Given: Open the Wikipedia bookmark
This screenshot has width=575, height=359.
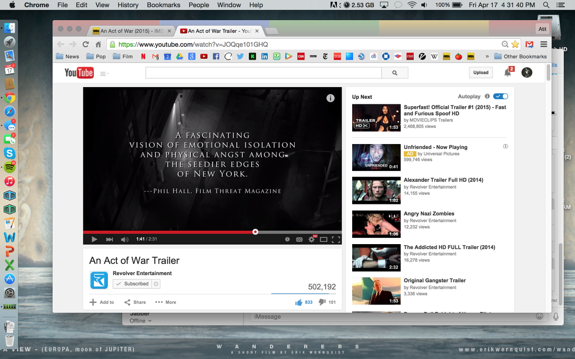Looking at the screenshot, I should click(x=434, y=56).
